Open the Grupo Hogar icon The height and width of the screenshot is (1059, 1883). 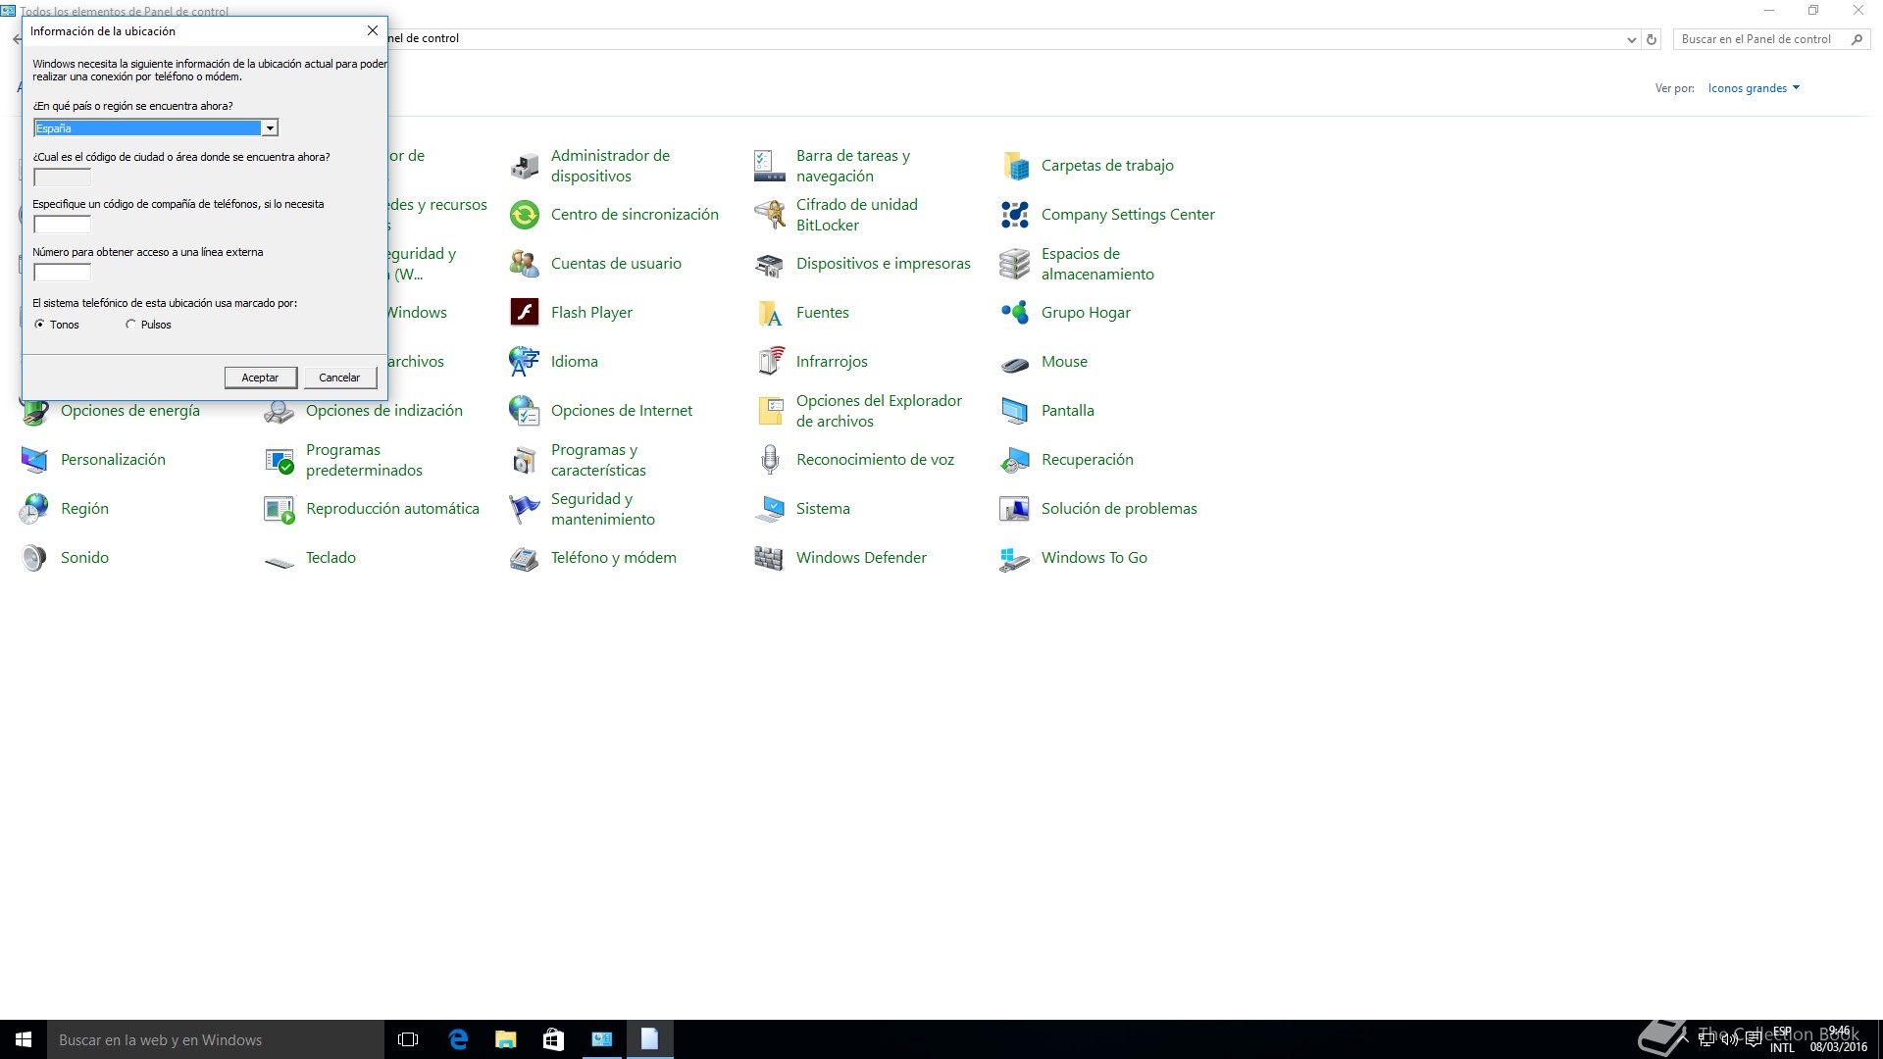tap(1015, 313)
